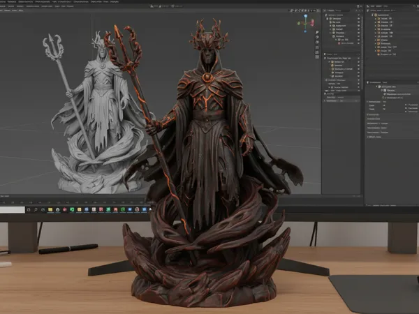Click the top blue Z-axis handle on viewport gizmo
The height and width of the screenshot is (314, 419).
click(305, 16)
